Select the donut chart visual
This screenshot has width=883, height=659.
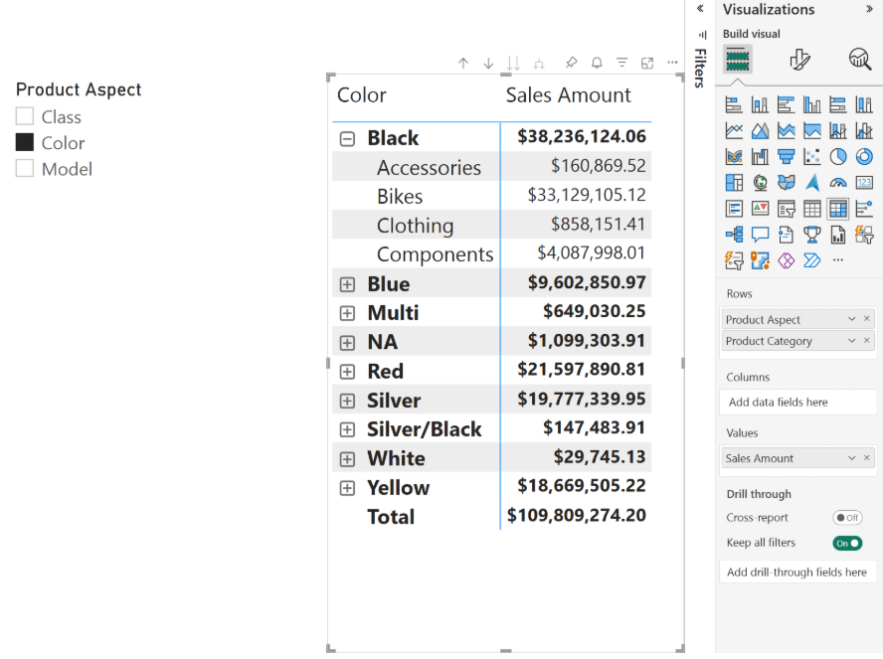(x=864, y=156)
